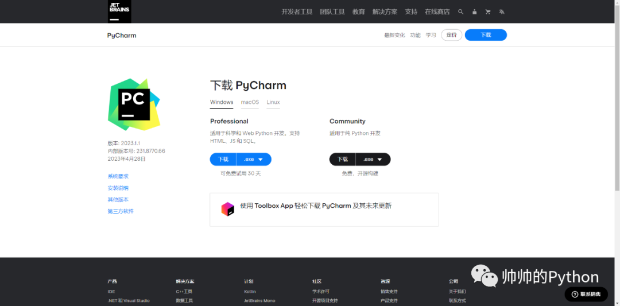Open the 学习 page
620x306 pixels.
(x=431, y=35)
